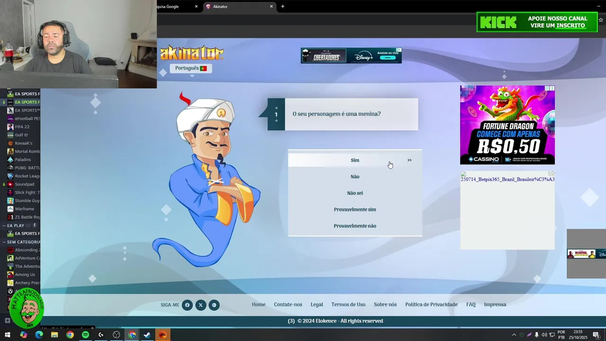Image resolution: width=606 pixels, height=341 pixels.
Task: Open Akinator's Facebook page icon
Action: pyautogui.click(x=187, y=305)
